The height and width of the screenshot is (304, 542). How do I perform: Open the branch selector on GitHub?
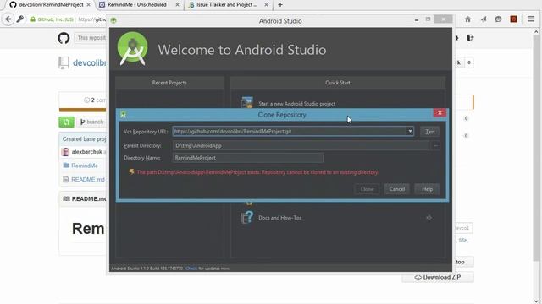click(91, 122)
